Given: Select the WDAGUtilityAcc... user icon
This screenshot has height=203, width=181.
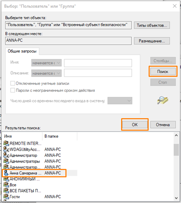Looking at the screenshot, I should [6, 149].
